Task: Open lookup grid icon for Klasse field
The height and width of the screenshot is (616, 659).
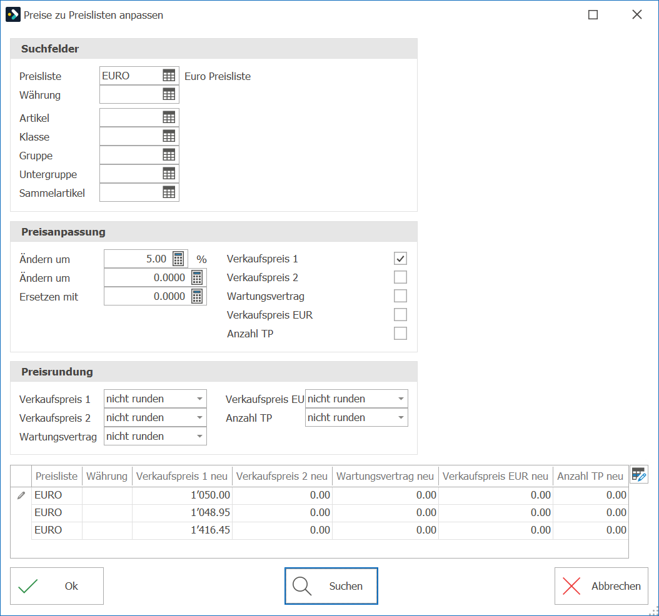Action: coord(169,136)
